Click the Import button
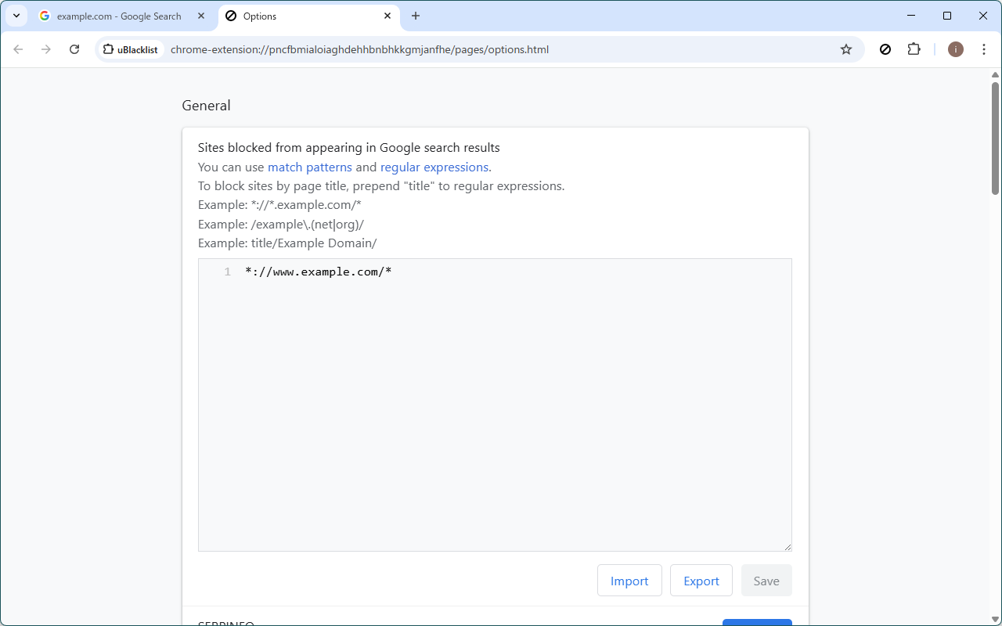 (x=629, y=581)
